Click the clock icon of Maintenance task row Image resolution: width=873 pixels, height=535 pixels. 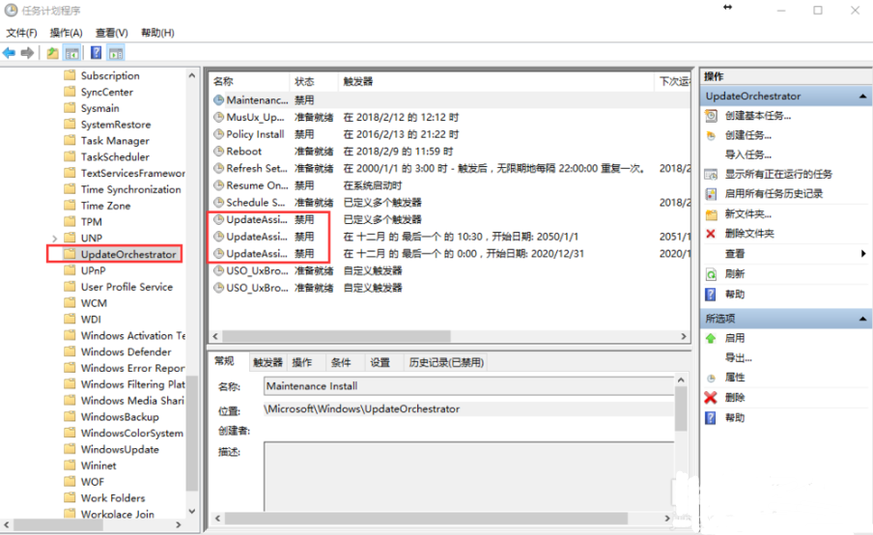pos(219,100)
